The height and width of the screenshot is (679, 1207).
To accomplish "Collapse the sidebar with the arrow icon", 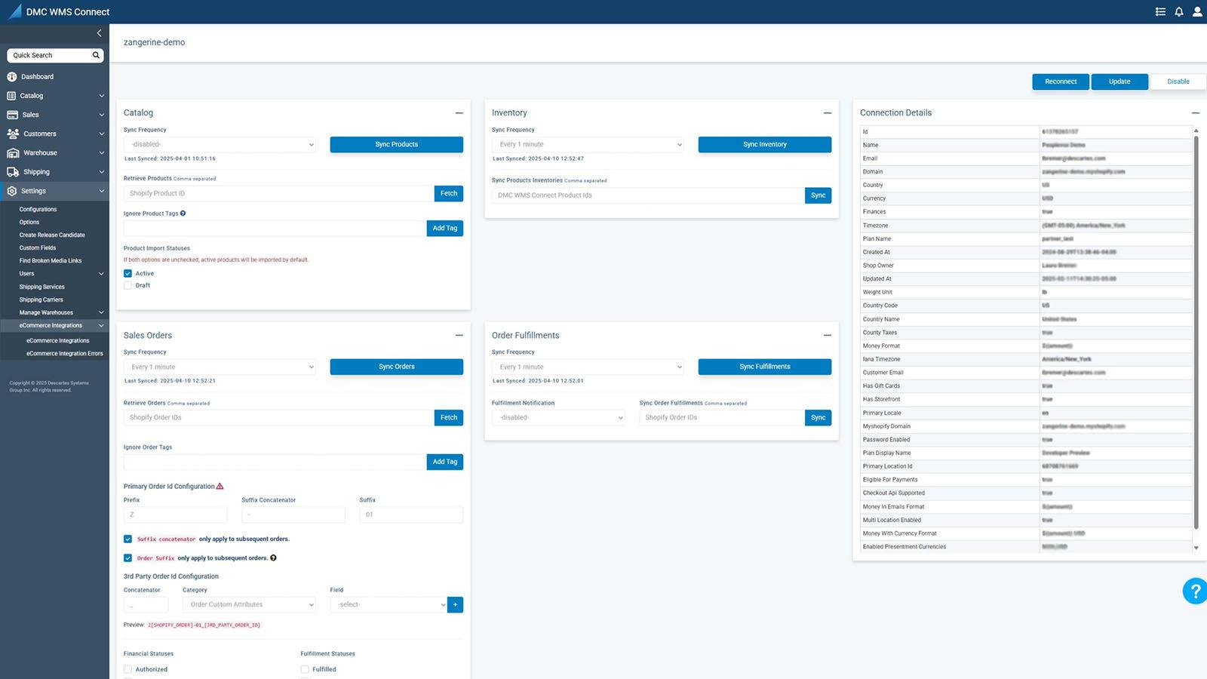I will (99, 33).
